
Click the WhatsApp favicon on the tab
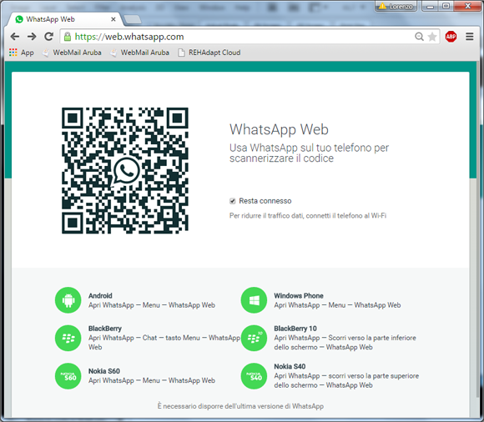19,19
